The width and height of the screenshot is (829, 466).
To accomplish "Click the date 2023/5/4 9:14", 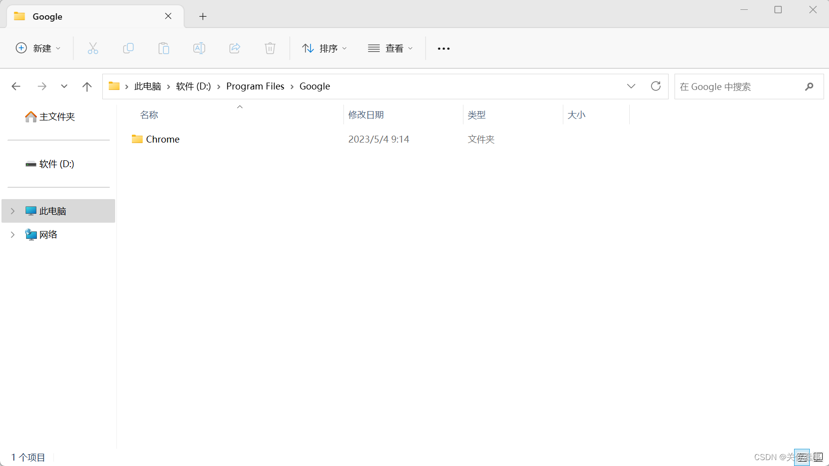I will click(x=379, y=139).
